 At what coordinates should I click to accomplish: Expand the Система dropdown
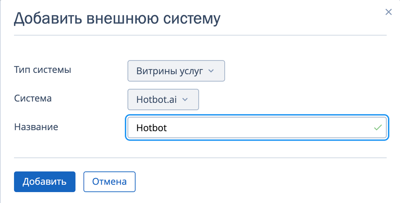point(163,99)
